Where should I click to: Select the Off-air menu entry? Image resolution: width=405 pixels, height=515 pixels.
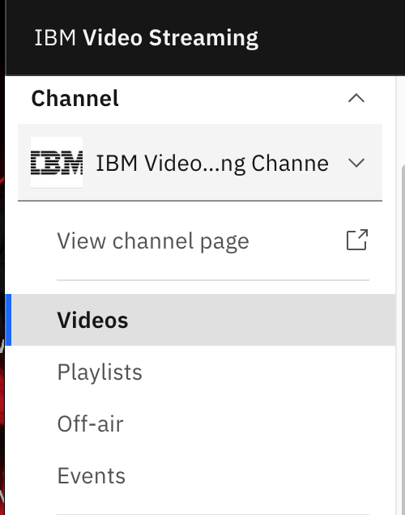pyautogui.click(x=91, y=423)
